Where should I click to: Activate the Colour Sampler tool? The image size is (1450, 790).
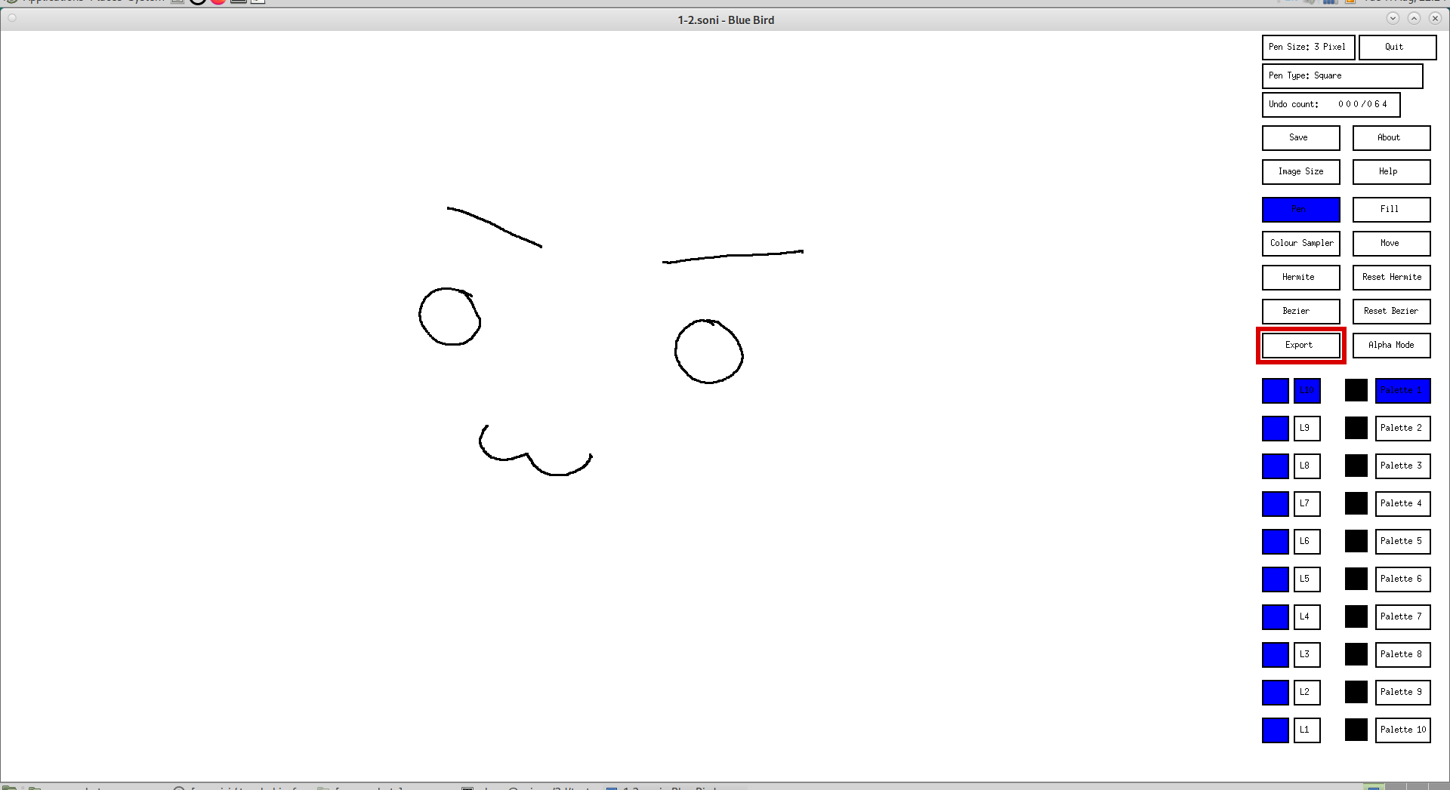coord(1300,243)
